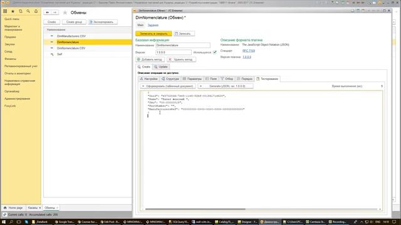401x225 pixels.
Task: Open the Структура tab
Action: click(170, 79)
